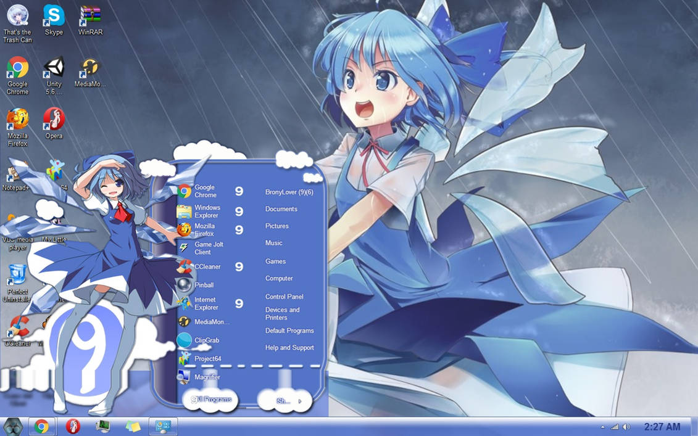Open the Magnifier tool
698x436 pixels.
pos(207,377)
